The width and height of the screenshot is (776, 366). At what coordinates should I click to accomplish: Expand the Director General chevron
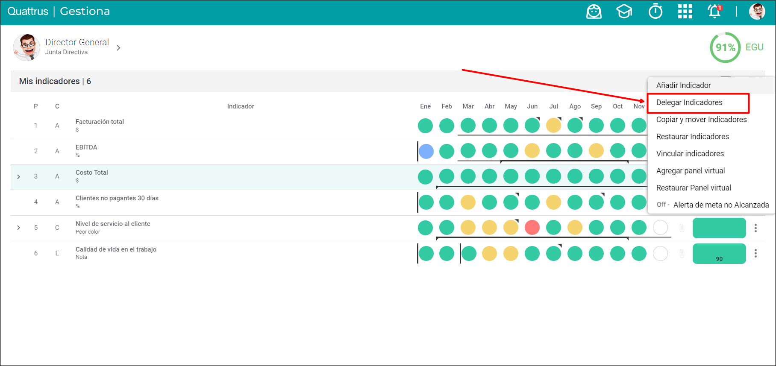pyautogui.click(x=118, y=48)
